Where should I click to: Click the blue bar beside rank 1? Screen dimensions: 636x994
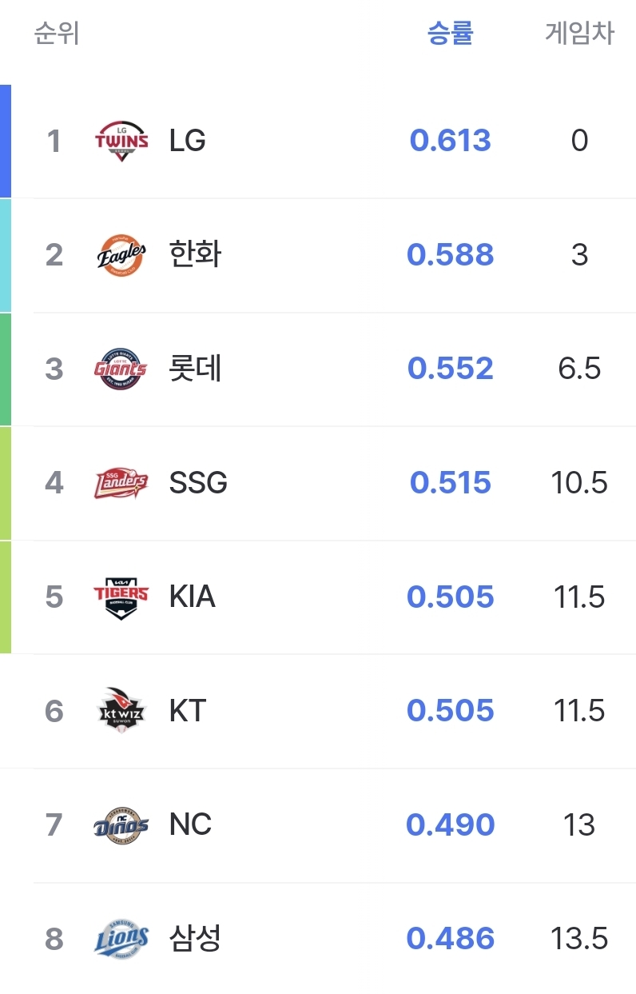coord(6,141)
